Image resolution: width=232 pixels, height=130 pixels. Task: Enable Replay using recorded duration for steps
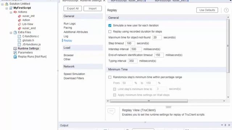110,31
